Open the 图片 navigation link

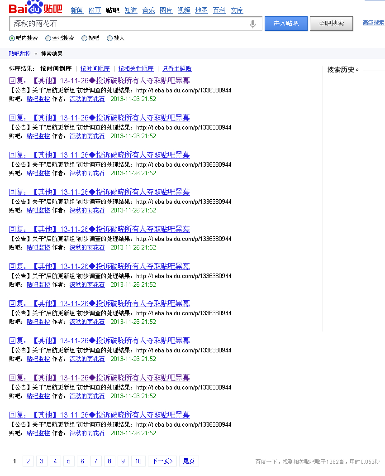(x=166, y=10)
